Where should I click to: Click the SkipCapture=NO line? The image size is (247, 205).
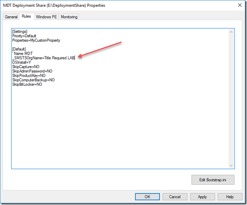[26, 67]
